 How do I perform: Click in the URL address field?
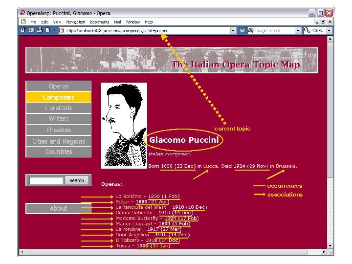[147, 30]
